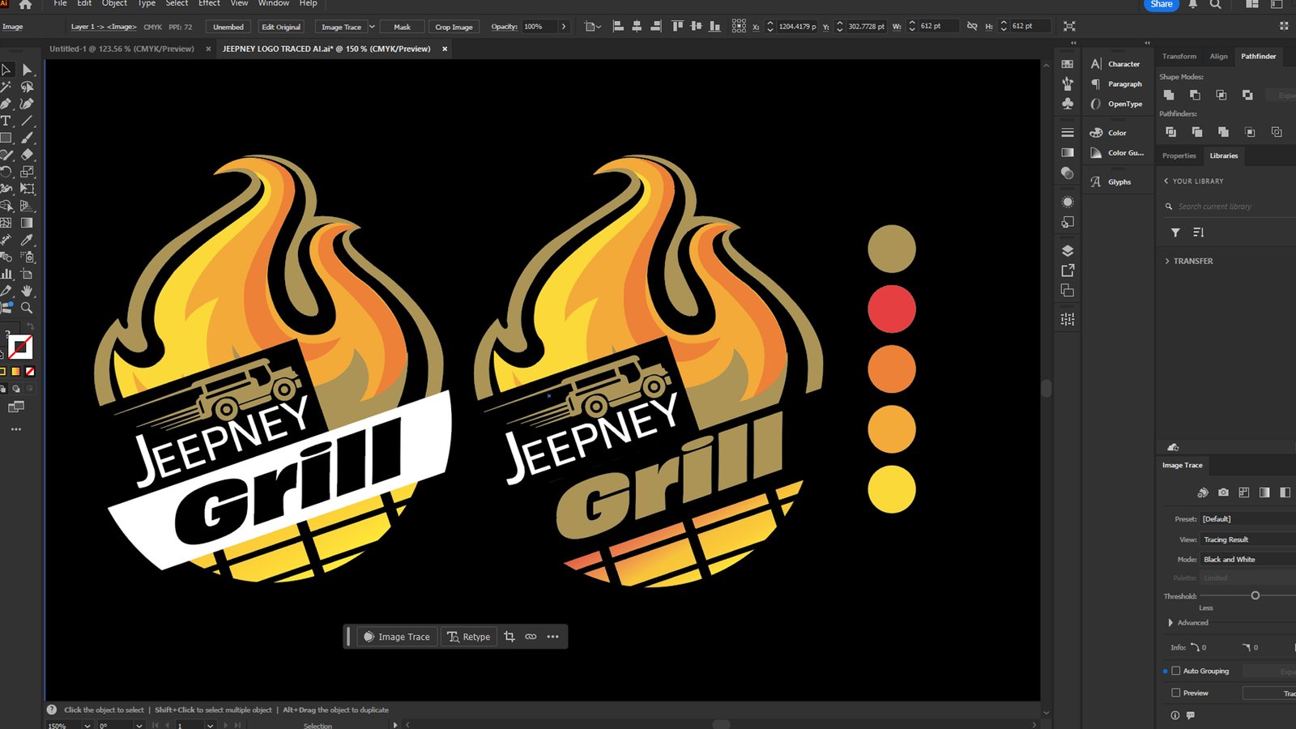
Task: Go back via YOUR LIBRARY chevron
Action: 1166,181
